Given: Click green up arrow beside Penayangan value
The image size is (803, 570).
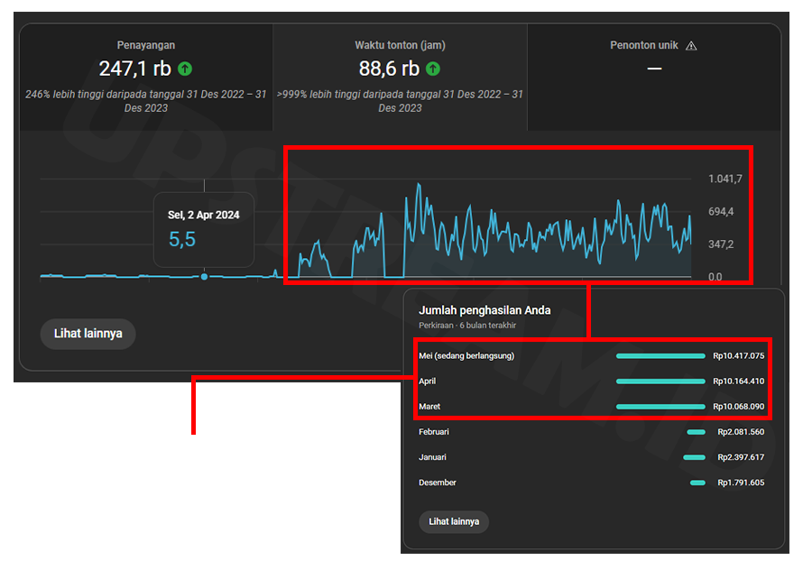Looking at the screenshot, I should point(185,69).
